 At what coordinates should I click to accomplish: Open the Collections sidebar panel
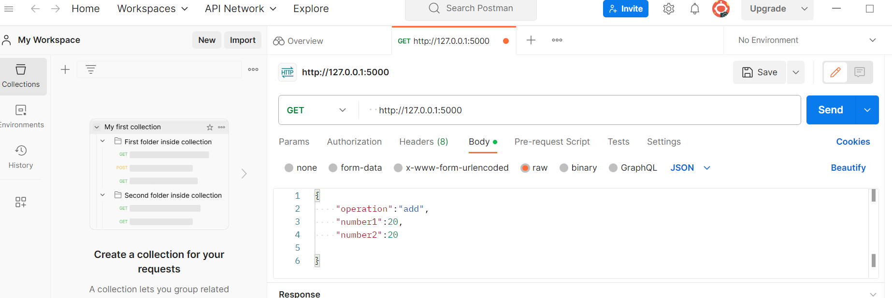(x=21, y=76)
